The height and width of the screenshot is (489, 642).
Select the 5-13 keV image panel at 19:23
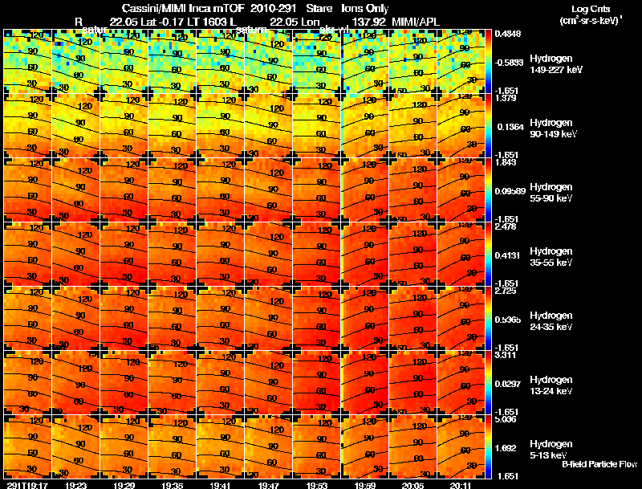pyautogui.click(x=75, y=447)
